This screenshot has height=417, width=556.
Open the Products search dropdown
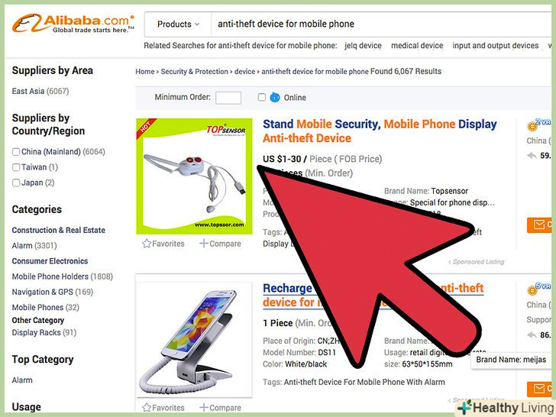(178, 24)
